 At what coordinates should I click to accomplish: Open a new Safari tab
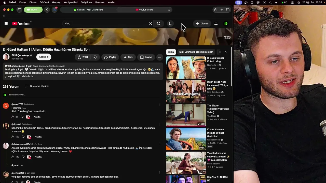point(222,10)
